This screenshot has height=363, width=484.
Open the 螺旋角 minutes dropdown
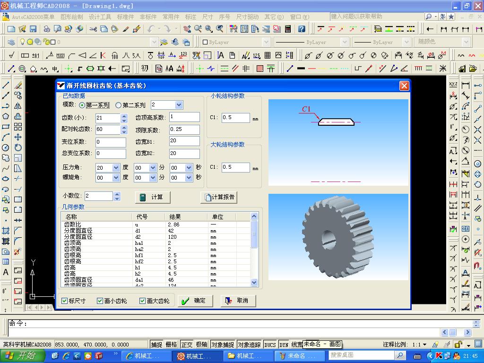153,178
